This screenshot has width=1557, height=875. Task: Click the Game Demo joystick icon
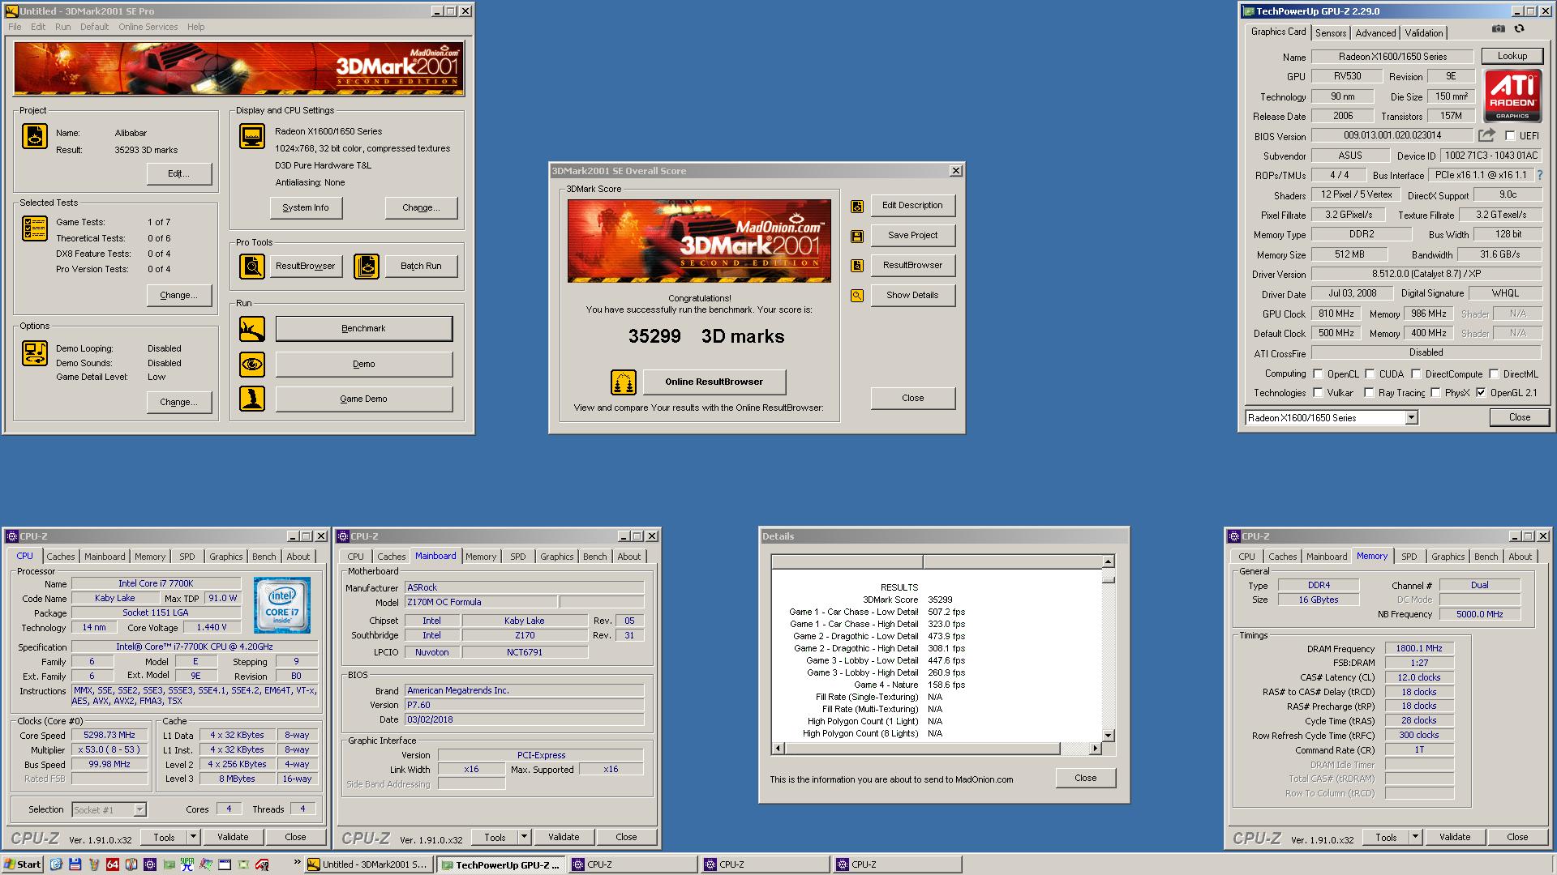(252, 399)
